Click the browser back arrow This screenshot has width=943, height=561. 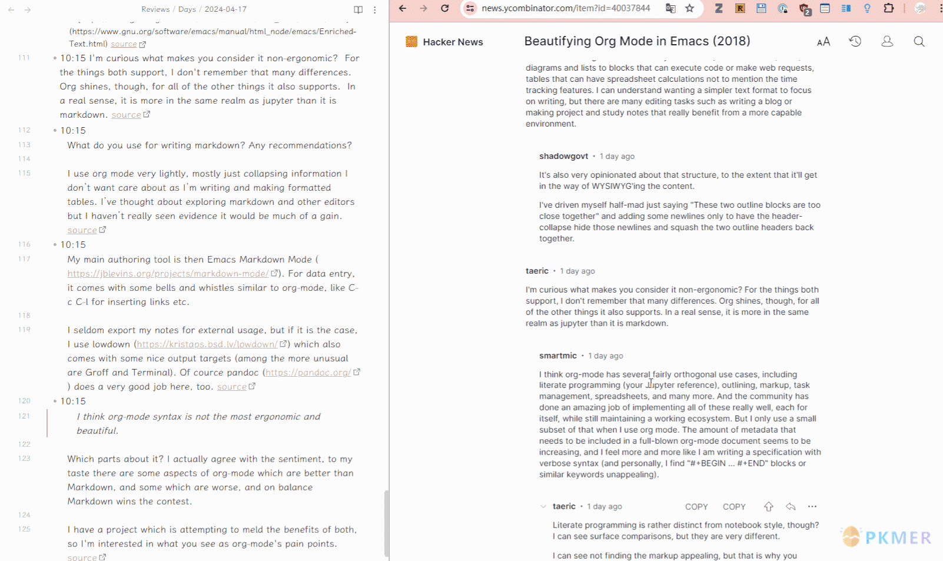click(403, 8)
